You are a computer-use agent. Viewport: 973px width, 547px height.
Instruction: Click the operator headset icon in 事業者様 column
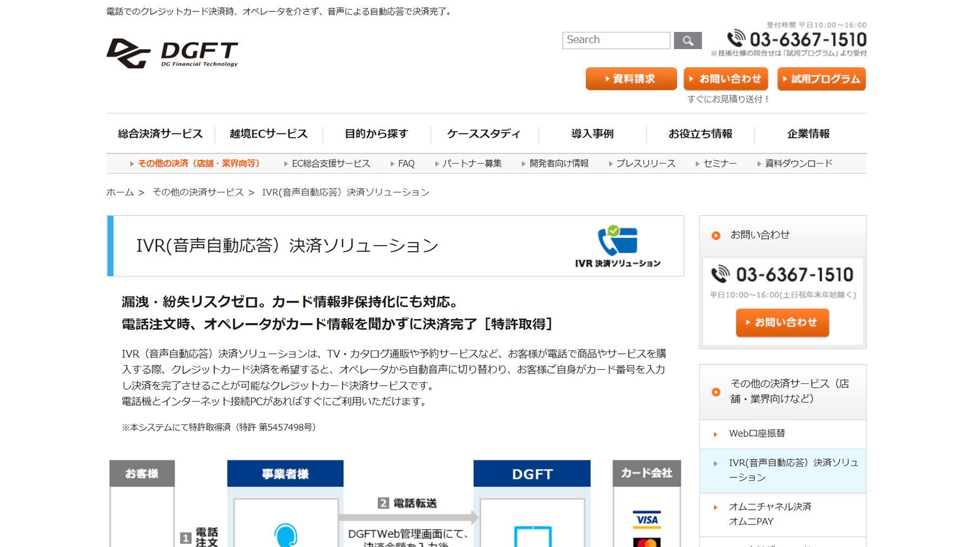[285, 536]
